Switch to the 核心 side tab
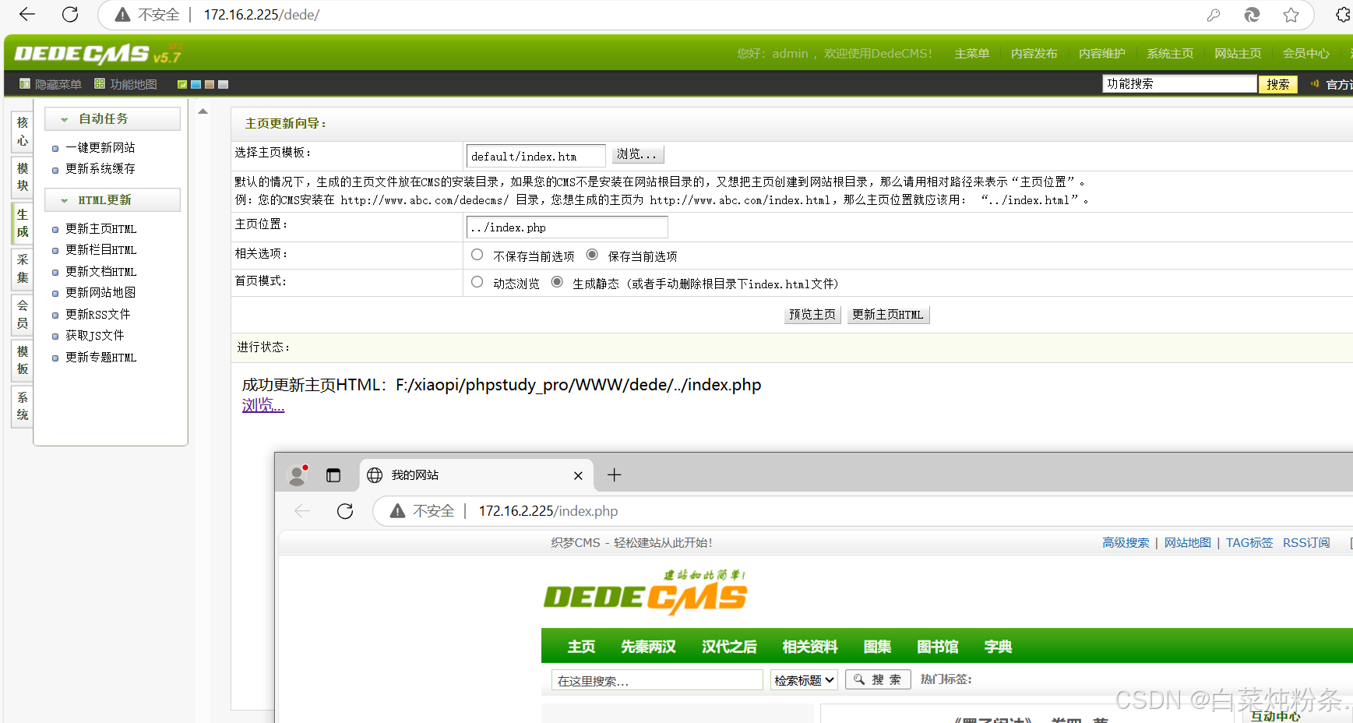 click(23, 132)
